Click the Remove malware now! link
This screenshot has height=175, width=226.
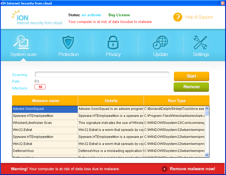192,169
